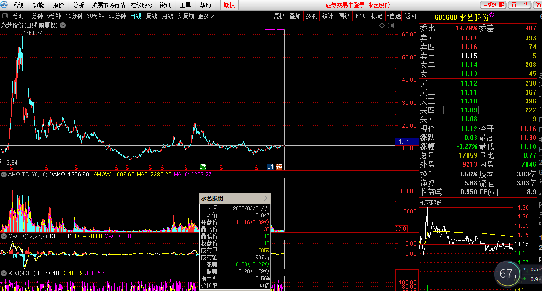This screenshot has width=542, height=291.
Task: Click the blue 财 marker icon
Action: pyautogui.click(x=270, y=167)
